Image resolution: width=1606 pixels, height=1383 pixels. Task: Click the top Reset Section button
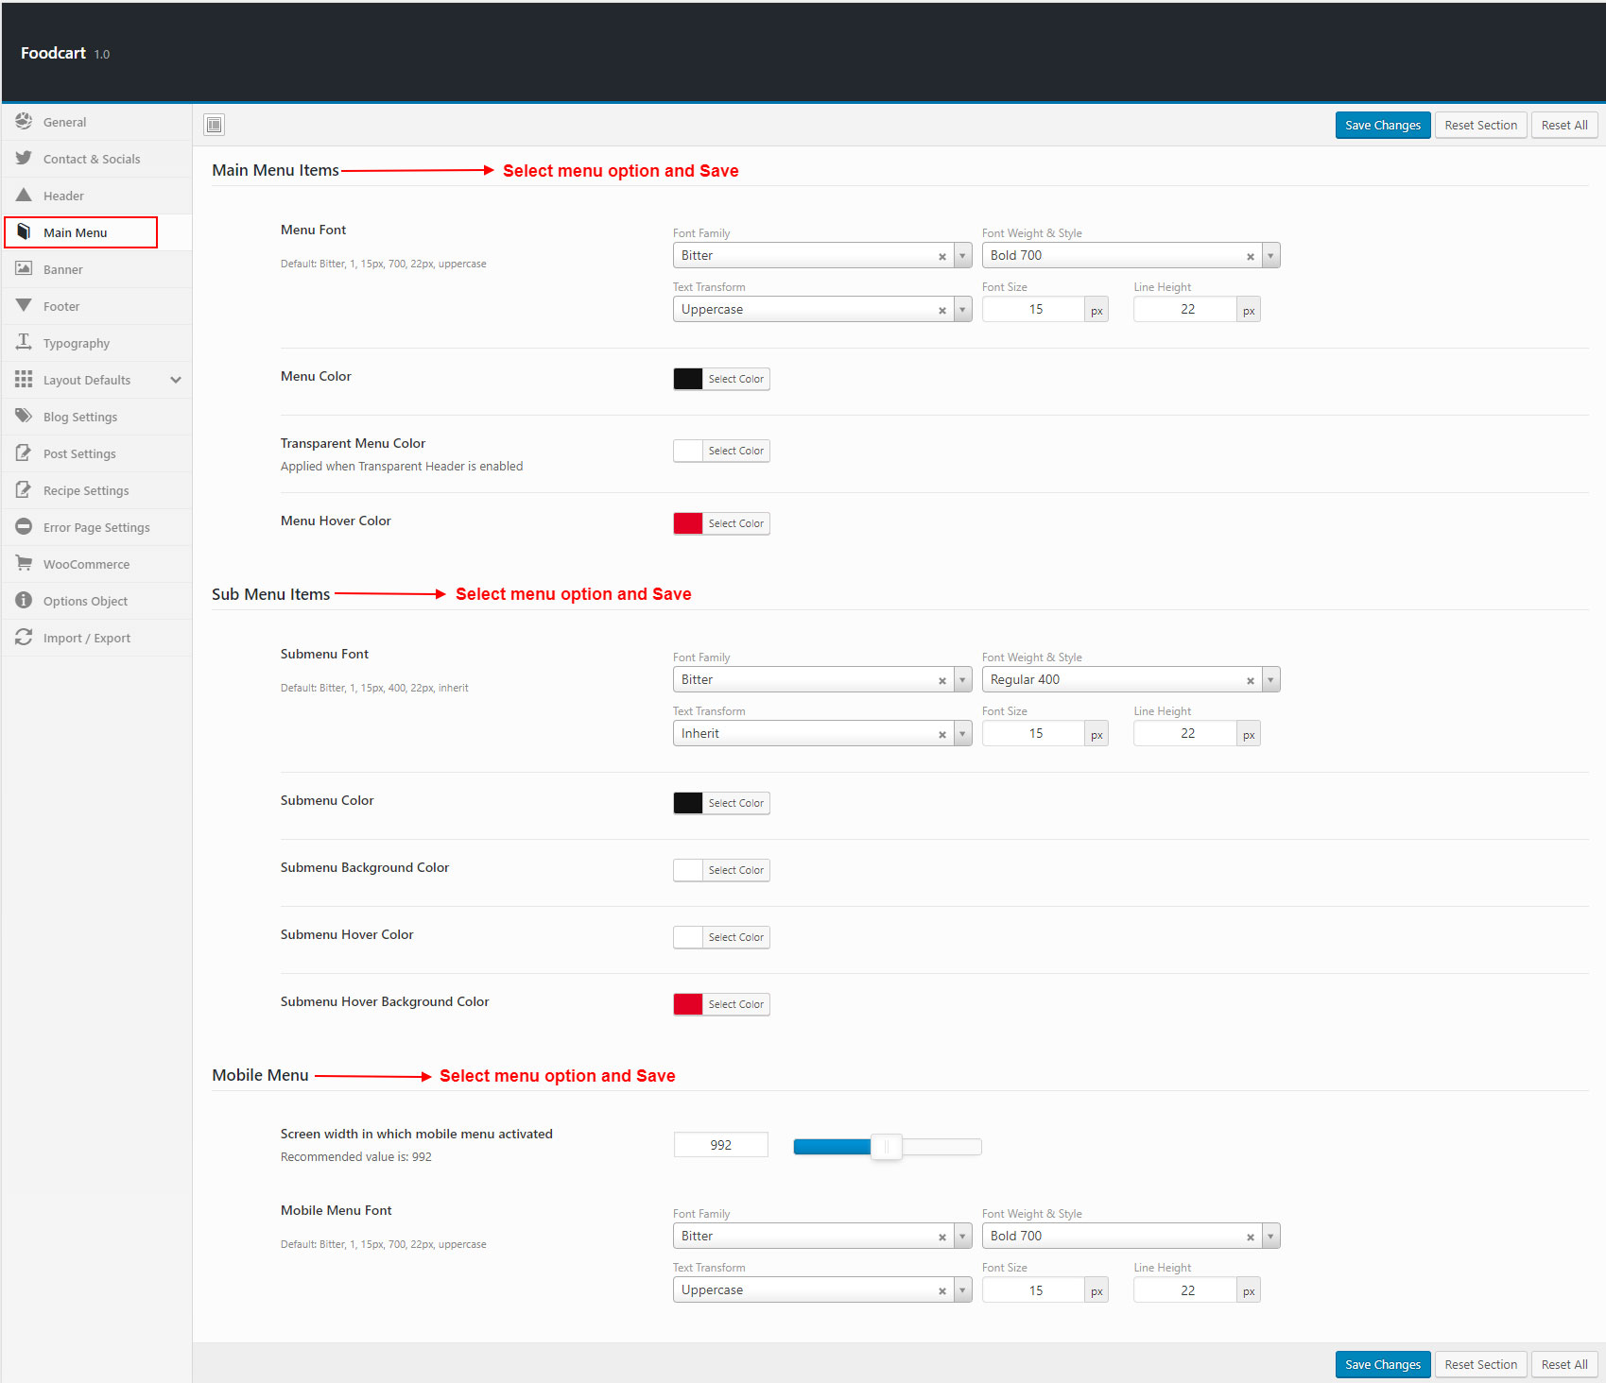point(1480,125)
